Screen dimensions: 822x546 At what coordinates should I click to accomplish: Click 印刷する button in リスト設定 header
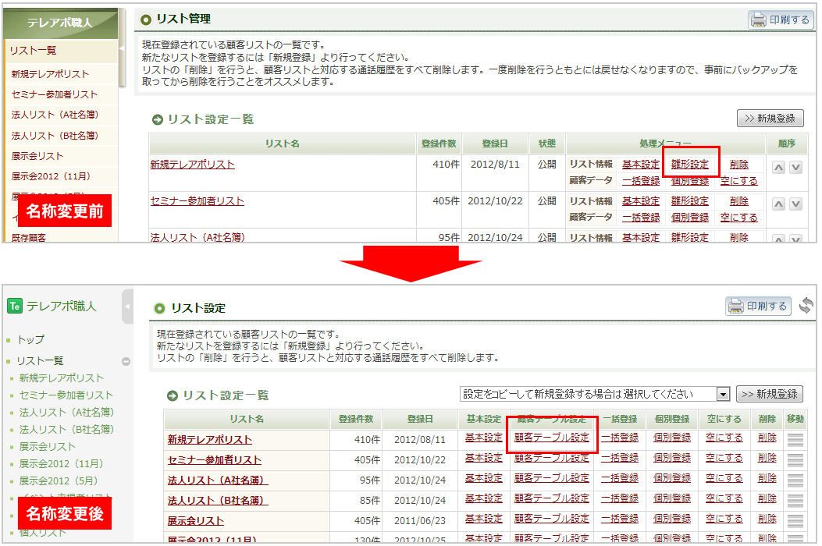pyautogui.click(x=758, y=307)
